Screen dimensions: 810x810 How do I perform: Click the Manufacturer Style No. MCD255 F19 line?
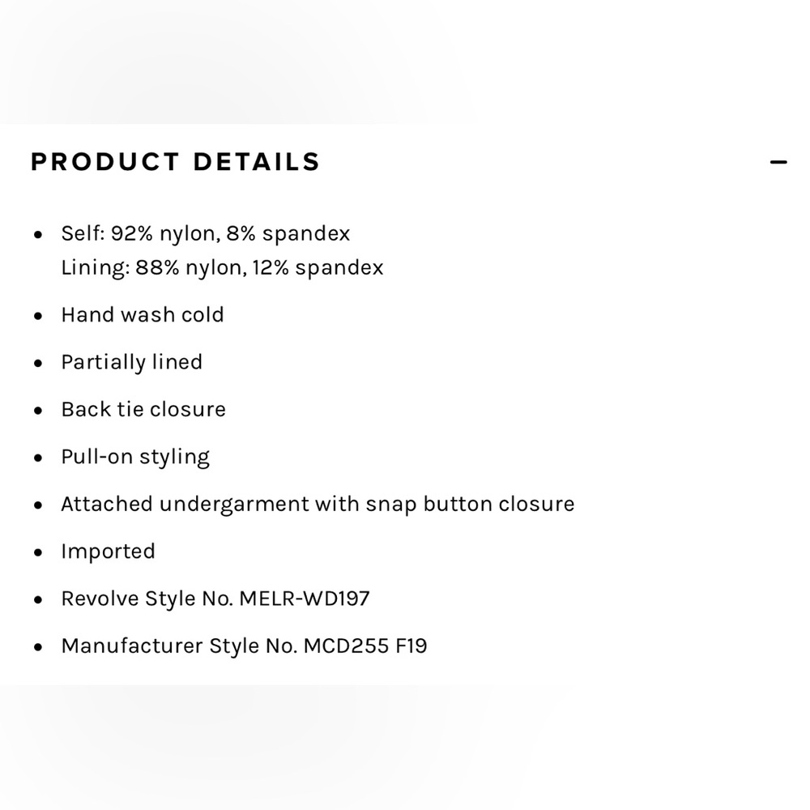pos(245,646)
